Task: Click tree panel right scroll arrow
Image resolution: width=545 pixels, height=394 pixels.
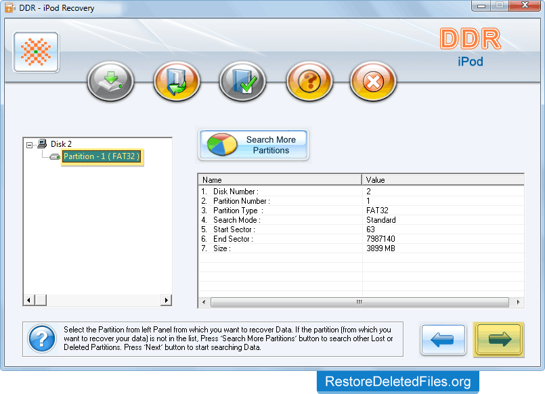Action: click(x=166, y=300)
